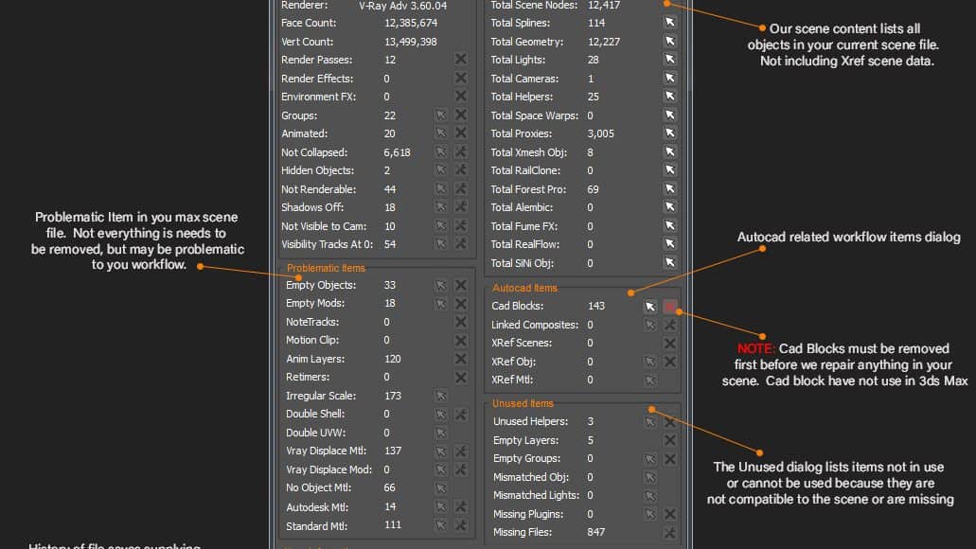Viewport: 976px width, 549px height.
Task: Click the select arrow for Total Lights
Action: tap(670, 60)
